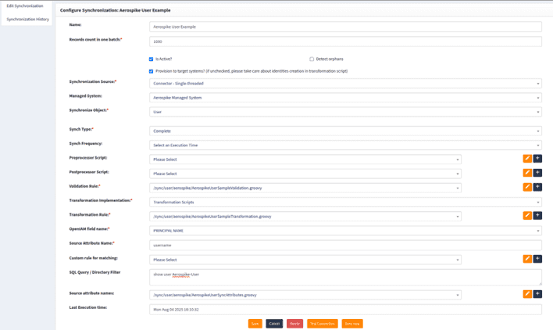Add new Validation Rule with plus icon
553x330 pixels.
point(537,187)
